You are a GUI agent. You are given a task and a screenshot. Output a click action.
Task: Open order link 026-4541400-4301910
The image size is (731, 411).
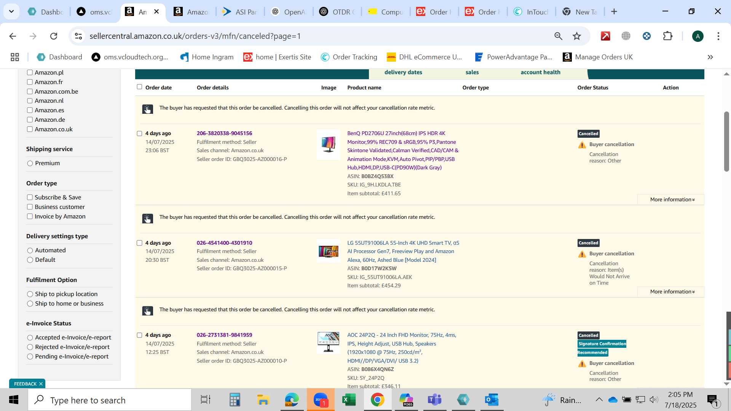224,243
